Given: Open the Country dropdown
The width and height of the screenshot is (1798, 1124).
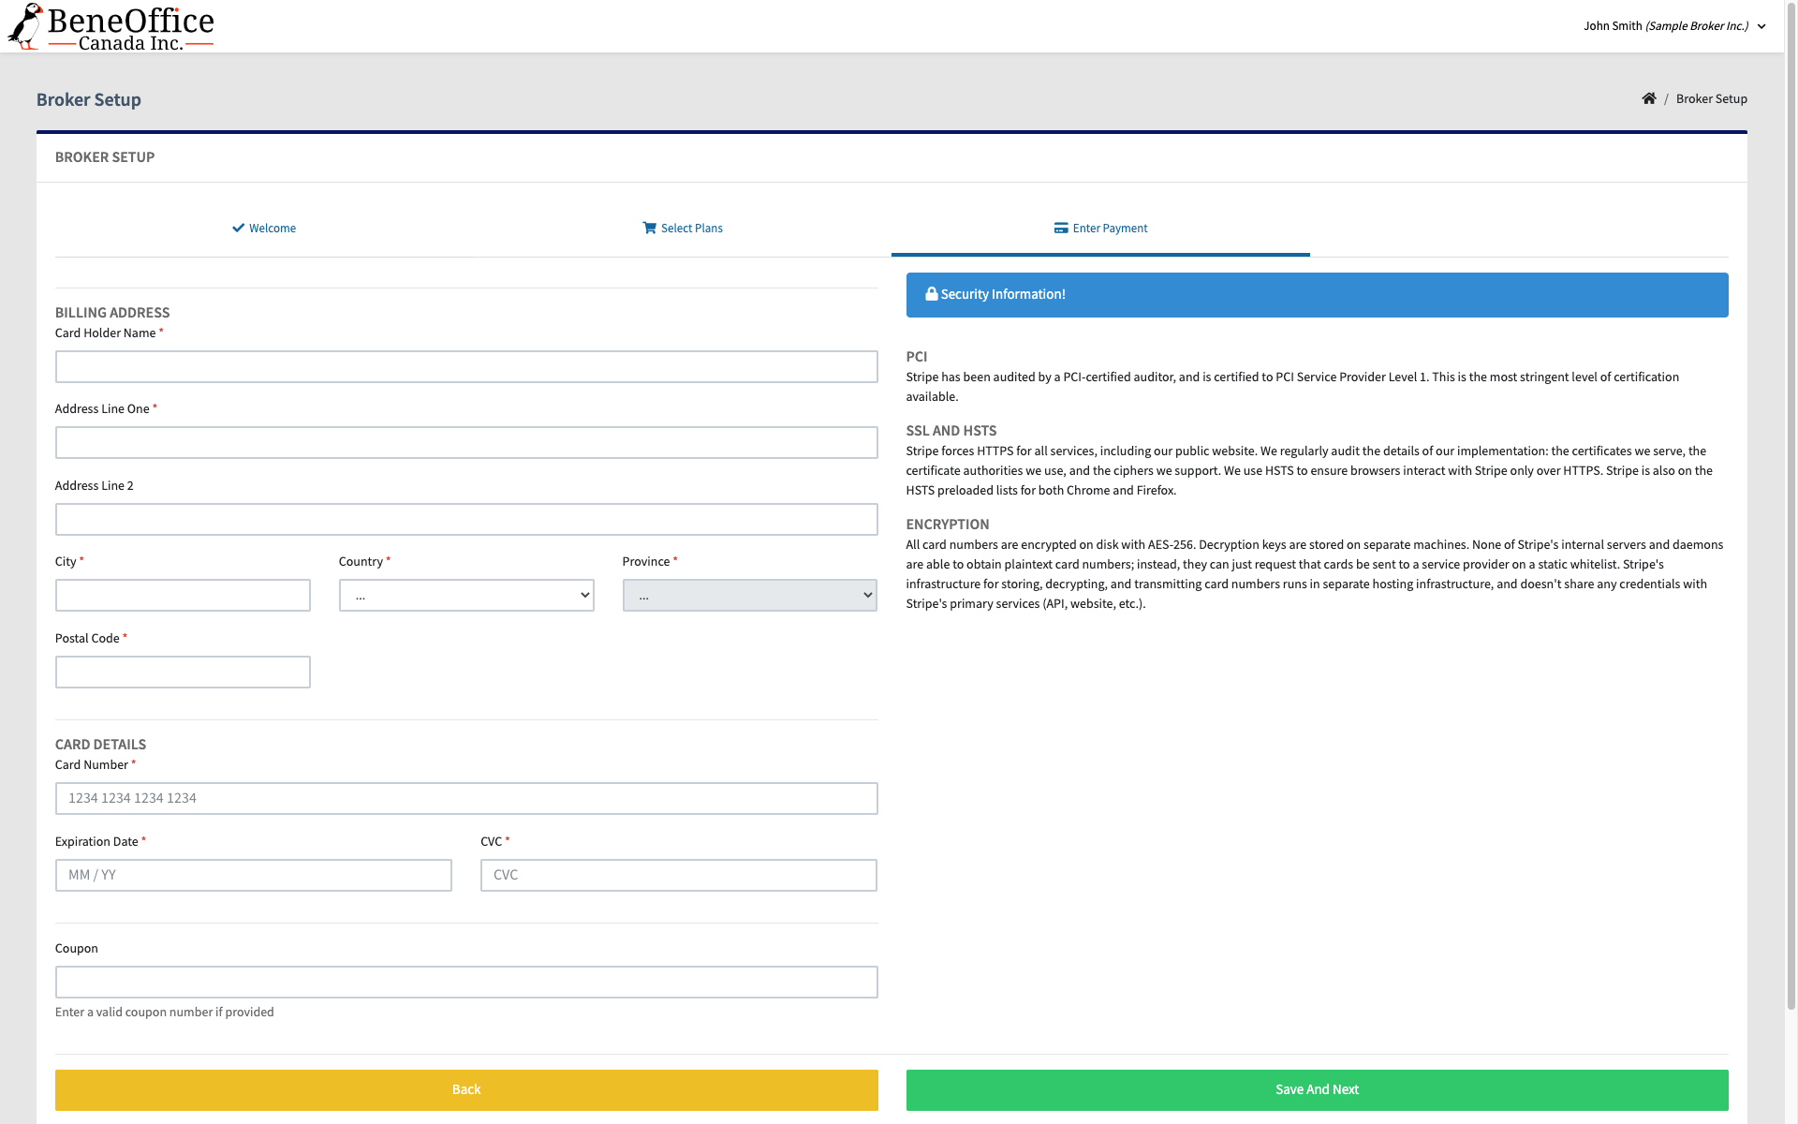Looking at the screenshot, I should point(465,596).
